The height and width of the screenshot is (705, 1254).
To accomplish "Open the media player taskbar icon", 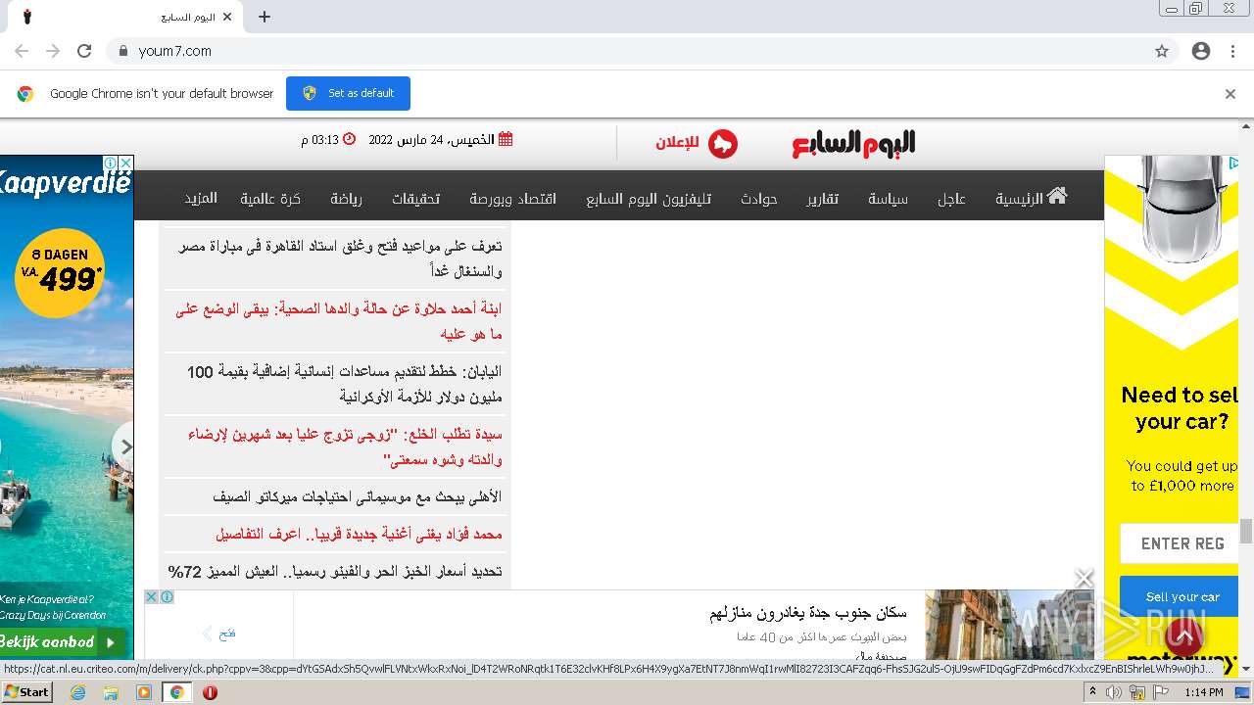I will click(x=144, y=692).
